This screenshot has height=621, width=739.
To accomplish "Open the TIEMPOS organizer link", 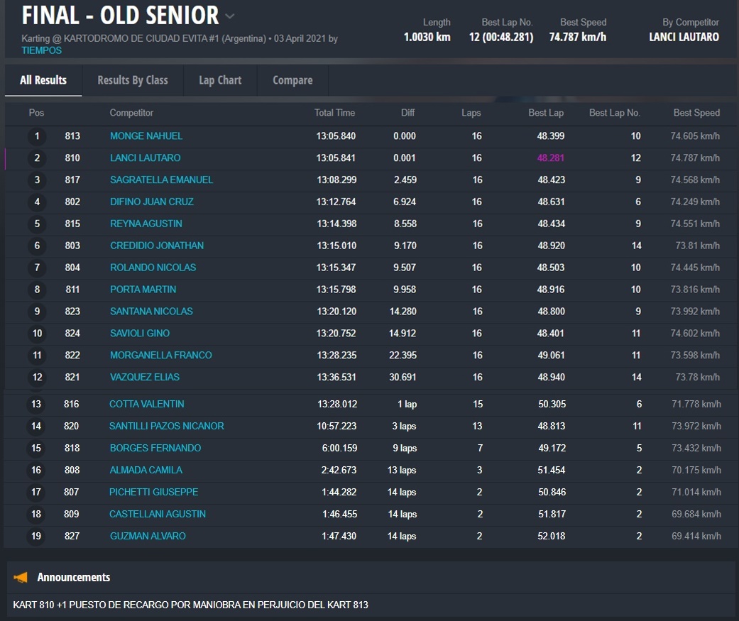I will pos(41,50).
